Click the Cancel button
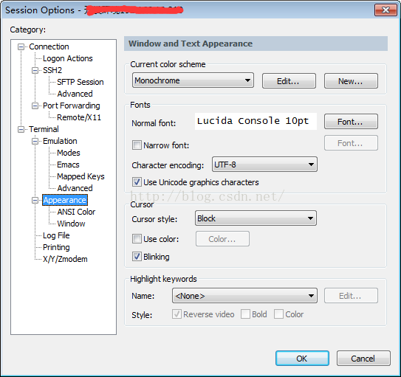401x377 pixels. 363,359
